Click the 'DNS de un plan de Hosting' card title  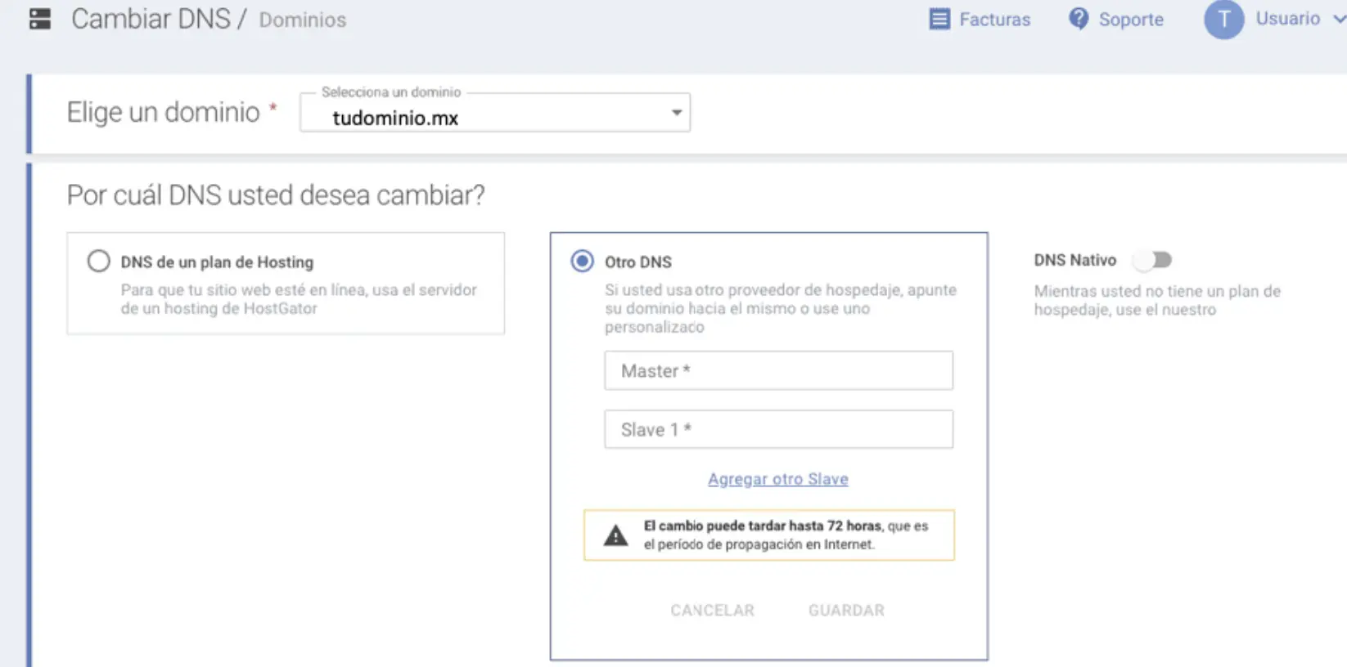tap(217, 262)
